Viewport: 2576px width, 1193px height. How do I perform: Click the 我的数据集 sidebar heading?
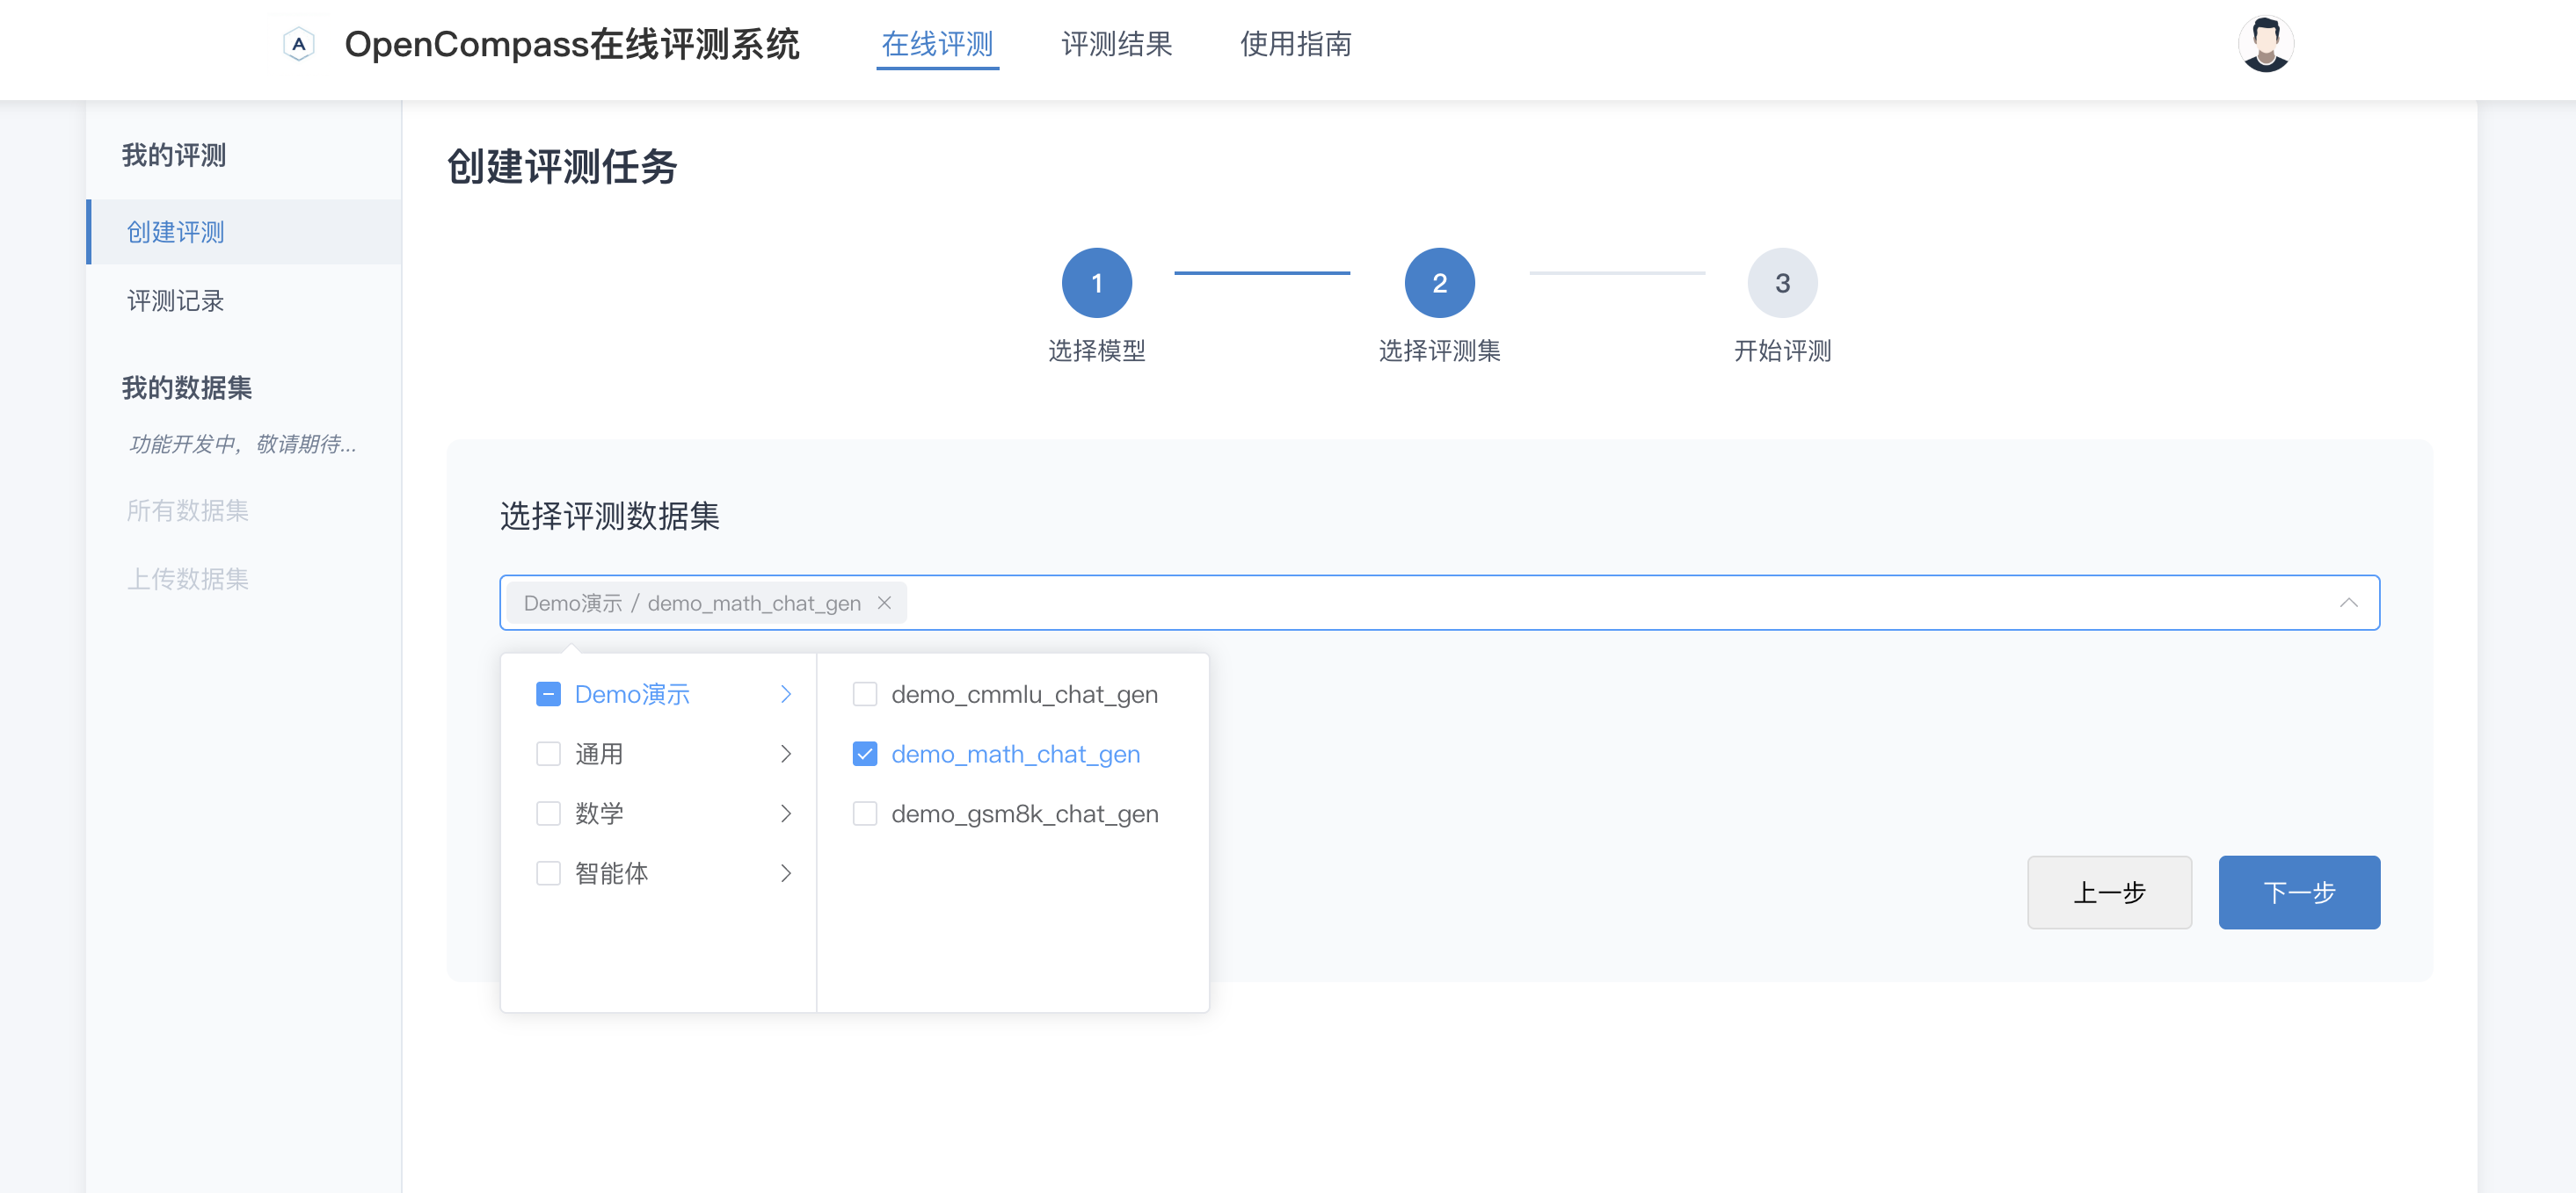pos(187,387)
